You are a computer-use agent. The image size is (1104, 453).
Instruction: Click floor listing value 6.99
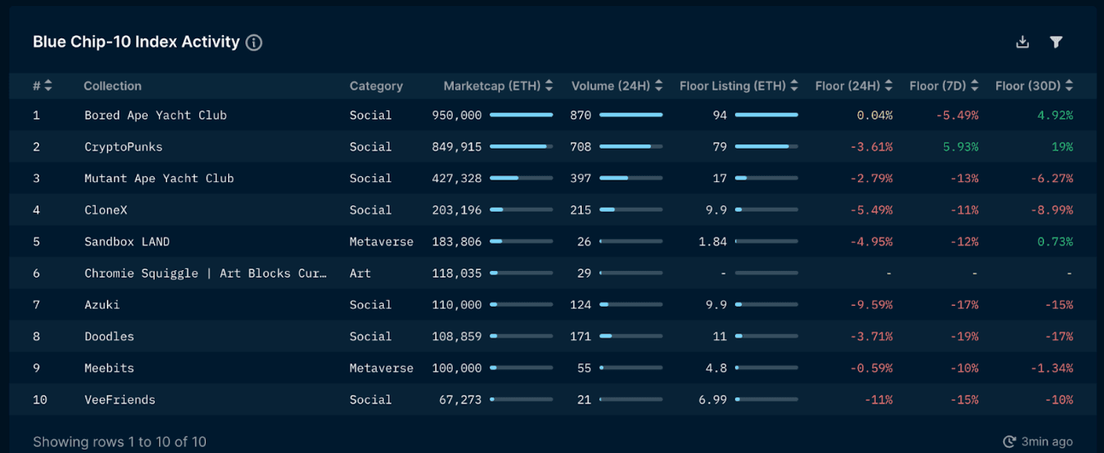click(713, 400)
